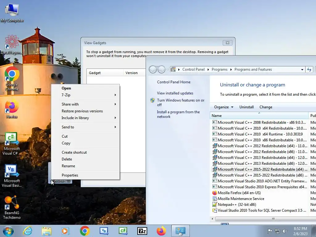316x237 pixels.
Task: Click the Version column header
Action: click(x=135, y=73)
